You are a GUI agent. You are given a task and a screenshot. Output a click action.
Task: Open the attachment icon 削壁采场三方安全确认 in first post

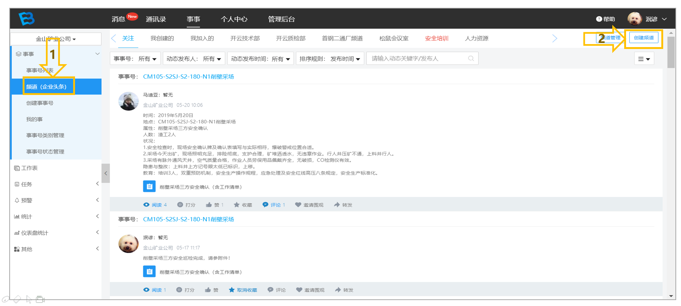(149, 187)
